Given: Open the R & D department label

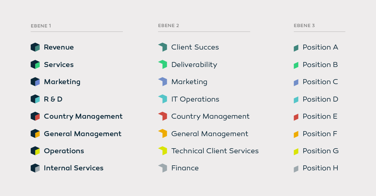Looking at the screenshot, I should tap(53, 99).
